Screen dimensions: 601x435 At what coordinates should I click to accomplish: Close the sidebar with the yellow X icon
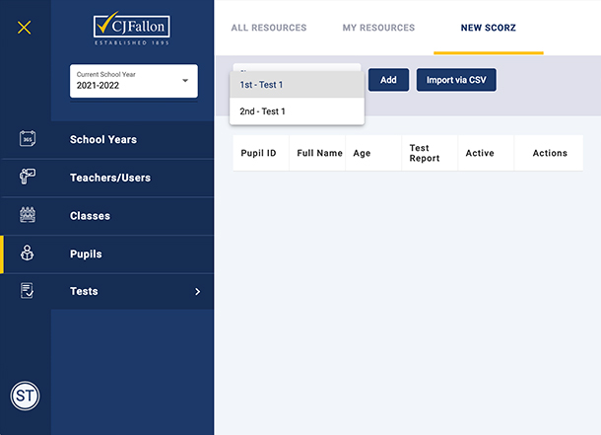(x=25, y=28)
